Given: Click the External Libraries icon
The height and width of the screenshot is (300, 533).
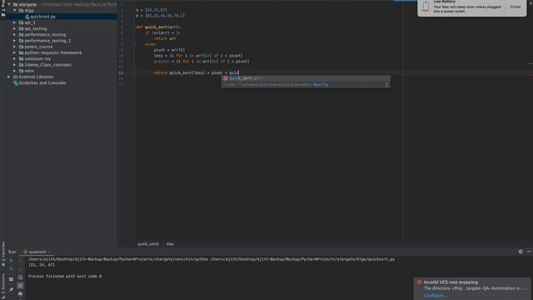Looking at the screenshot, I should (15, 77).
